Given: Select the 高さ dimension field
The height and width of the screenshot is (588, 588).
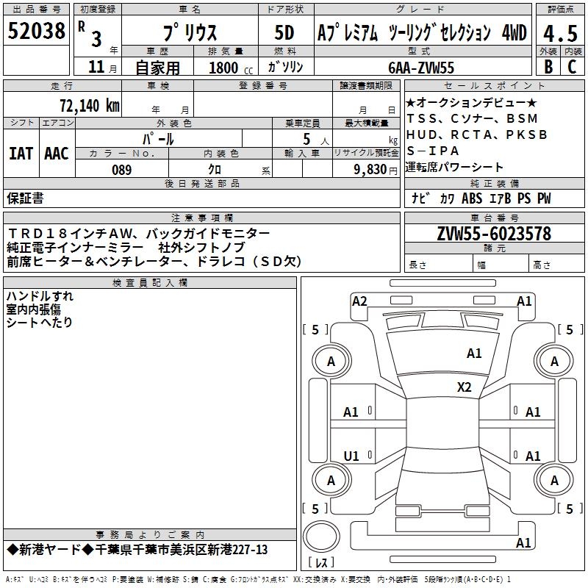Looking at the screenshot, I should [556, 265].
